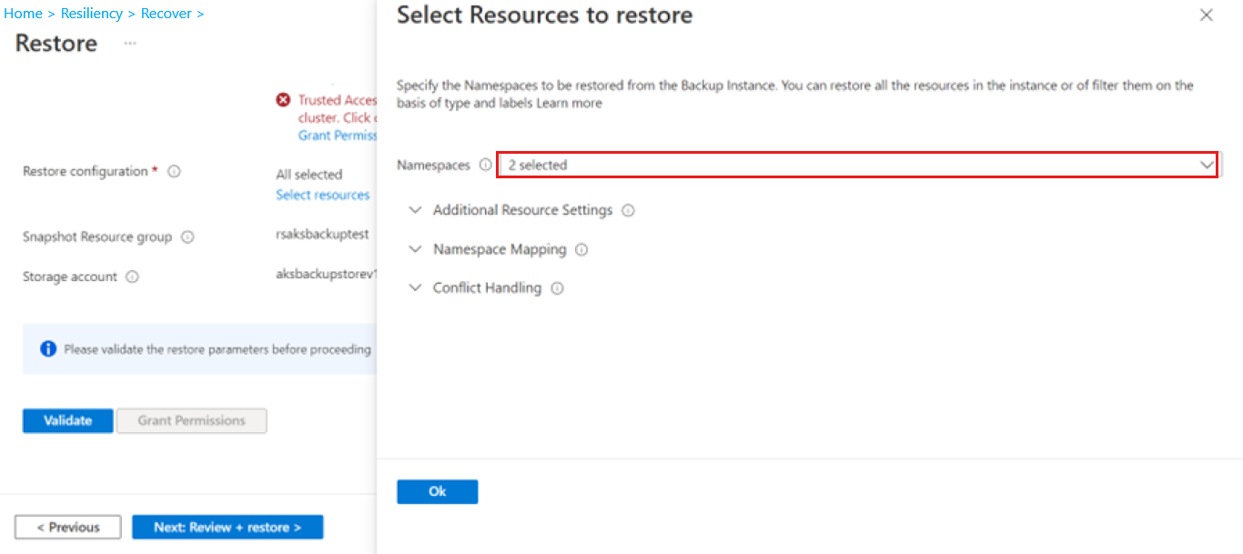Click the Validate button
Screen dimensions: 1243x554
[x=68, y=420]
